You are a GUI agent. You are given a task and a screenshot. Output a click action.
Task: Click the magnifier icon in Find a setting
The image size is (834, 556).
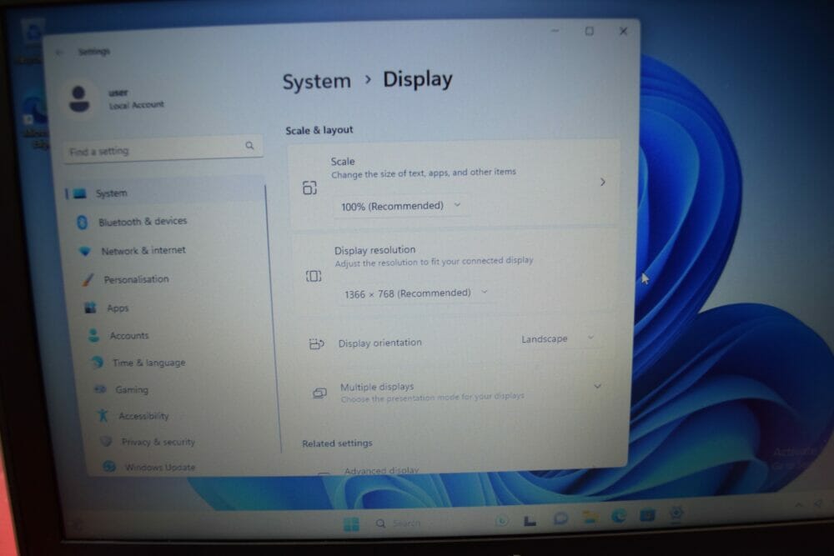249,145
